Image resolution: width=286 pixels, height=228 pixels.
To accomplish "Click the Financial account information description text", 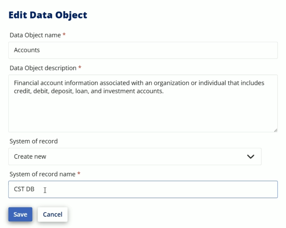I will [x=139, y=87].
